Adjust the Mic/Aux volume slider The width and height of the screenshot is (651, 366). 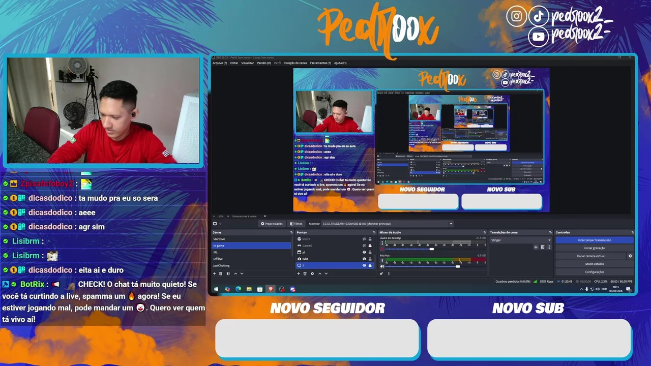pyautogui.click(x=458, y=266)
